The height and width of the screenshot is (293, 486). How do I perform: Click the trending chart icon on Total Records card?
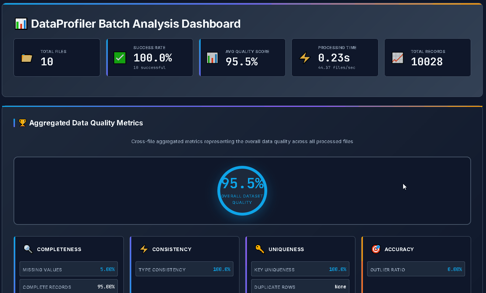tap(397, 58)
